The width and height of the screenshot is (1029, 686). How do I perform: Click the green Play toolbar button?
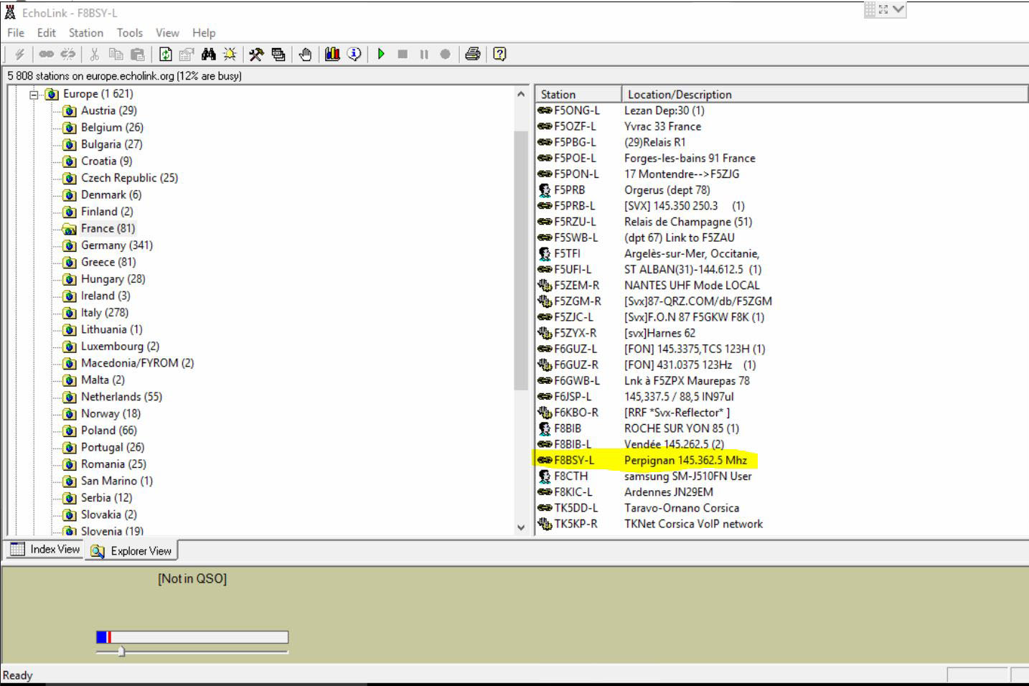point(381,54)
